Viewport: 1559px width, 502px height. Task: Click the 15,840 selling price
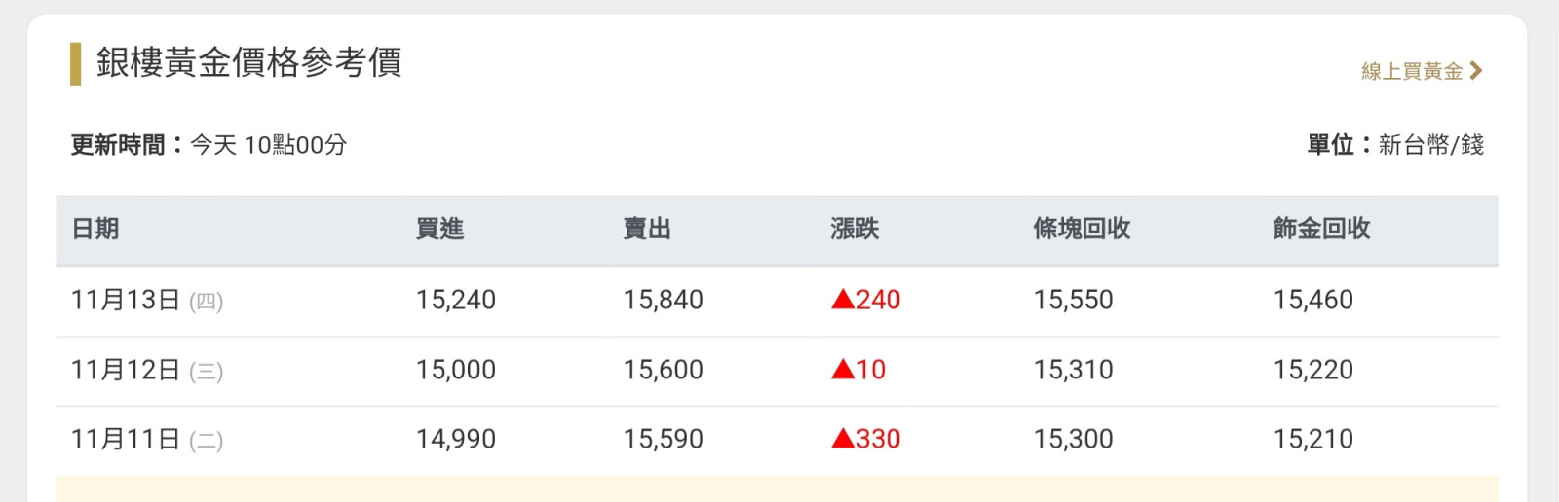pyautogui.click(x=663, y=300)
